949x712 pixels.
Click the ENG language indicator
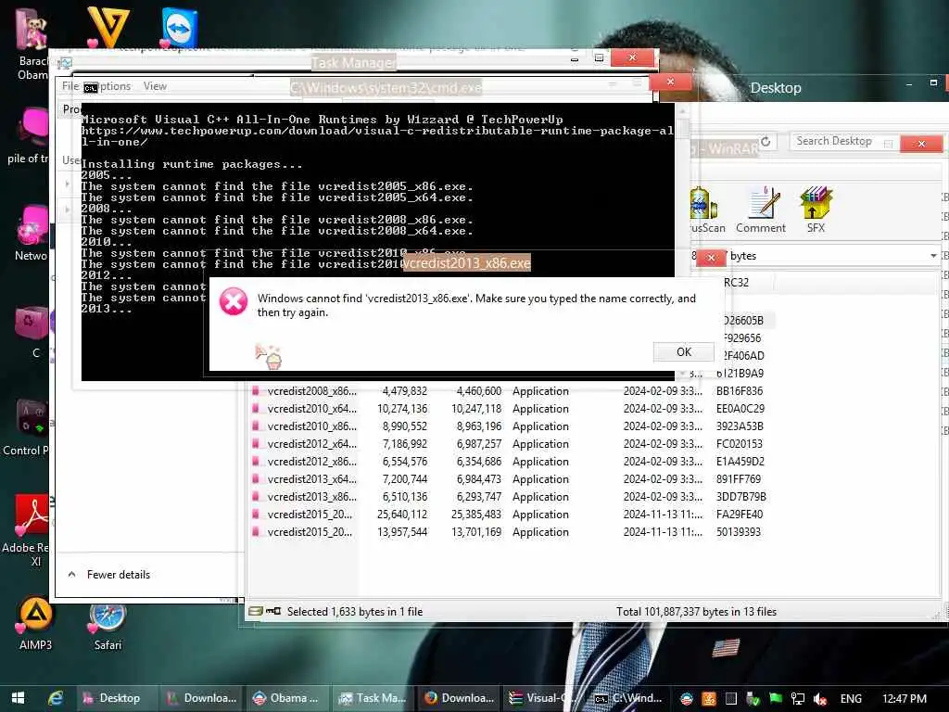tap(851, 699)
